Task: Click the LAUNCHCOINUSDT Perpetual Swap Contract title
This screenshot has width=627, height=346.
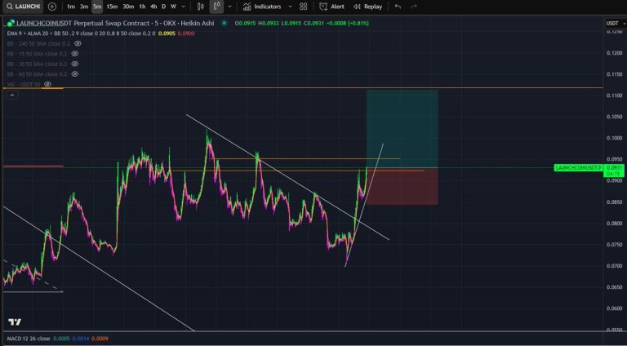Action: [115, 23]
